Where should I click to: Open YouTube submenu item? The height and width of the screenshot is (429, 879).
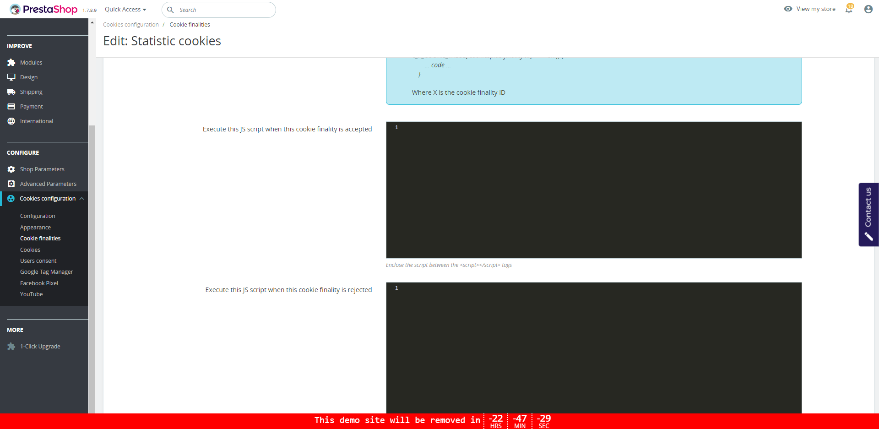click(32, 294)
